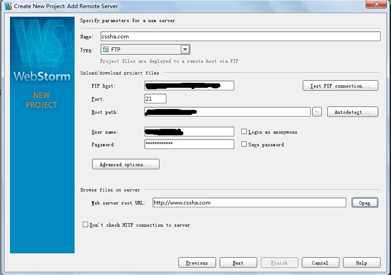Click the 'Web server root URL:' label
391x275 pixels.
pos(118,203)
